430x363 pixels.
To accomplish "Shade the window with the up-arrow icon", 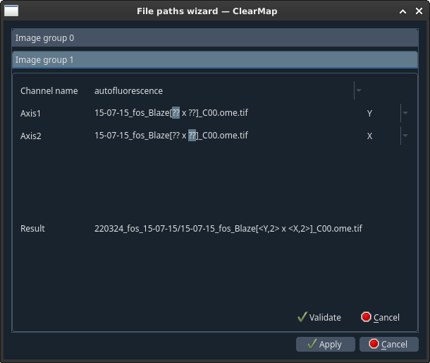I will (403, 11).
